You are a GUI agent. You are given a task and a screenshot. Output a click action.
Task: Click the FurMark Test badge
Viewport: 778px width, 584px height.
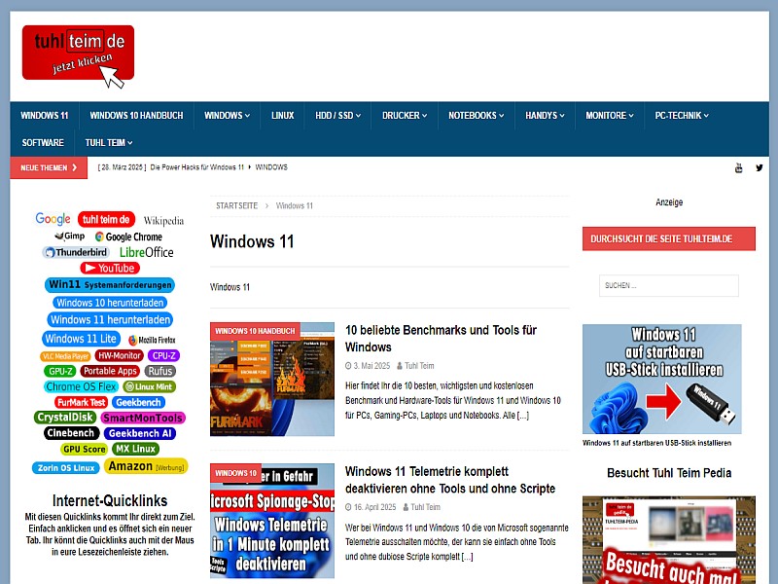(x=82, y=402)
